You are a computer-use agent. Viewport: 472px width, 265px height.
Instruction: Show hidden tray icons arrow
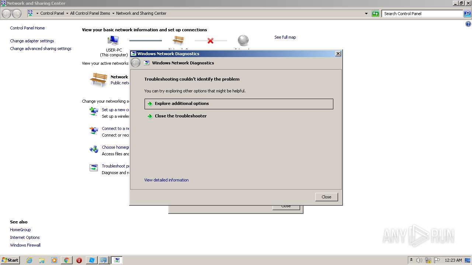[411, 260]
